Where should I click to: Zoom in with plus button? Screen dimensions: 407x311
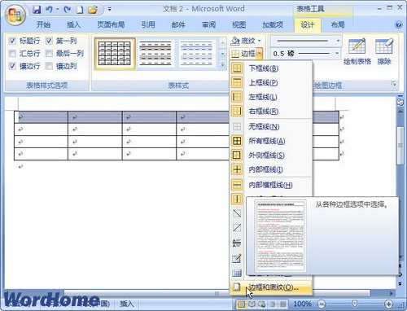(388, 304)
